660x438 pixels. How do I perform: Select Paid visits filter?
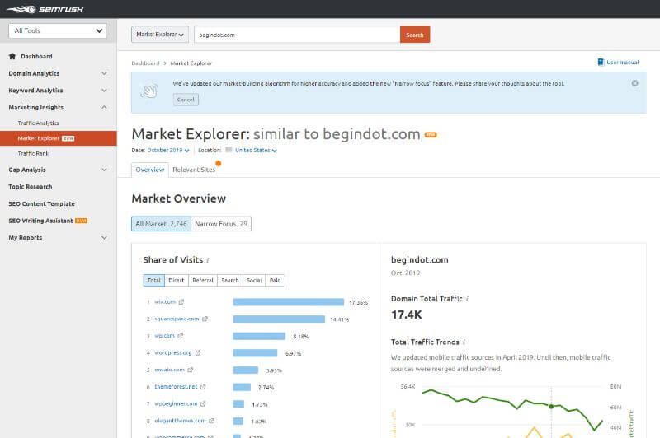pos(276,281)
